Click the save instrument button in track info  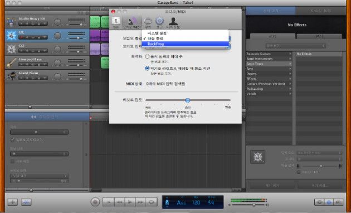coord(320,186)
